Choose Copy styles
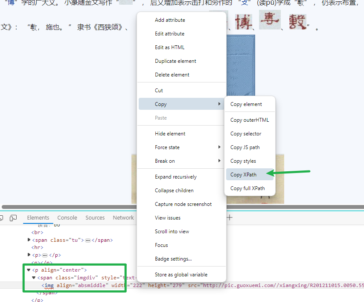 [250, 161]
